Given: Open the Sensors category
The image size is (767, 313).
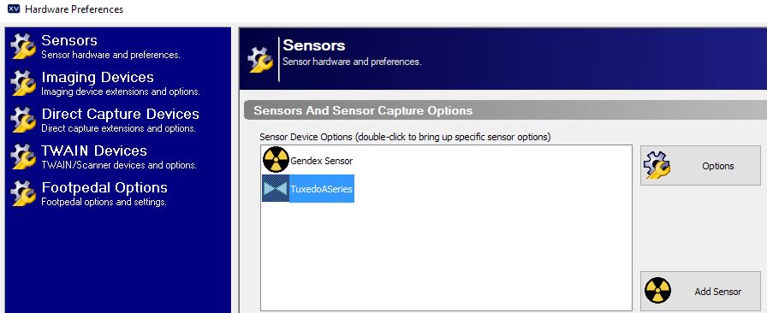Looking at the screenshot, I should [x=110, y=46].
